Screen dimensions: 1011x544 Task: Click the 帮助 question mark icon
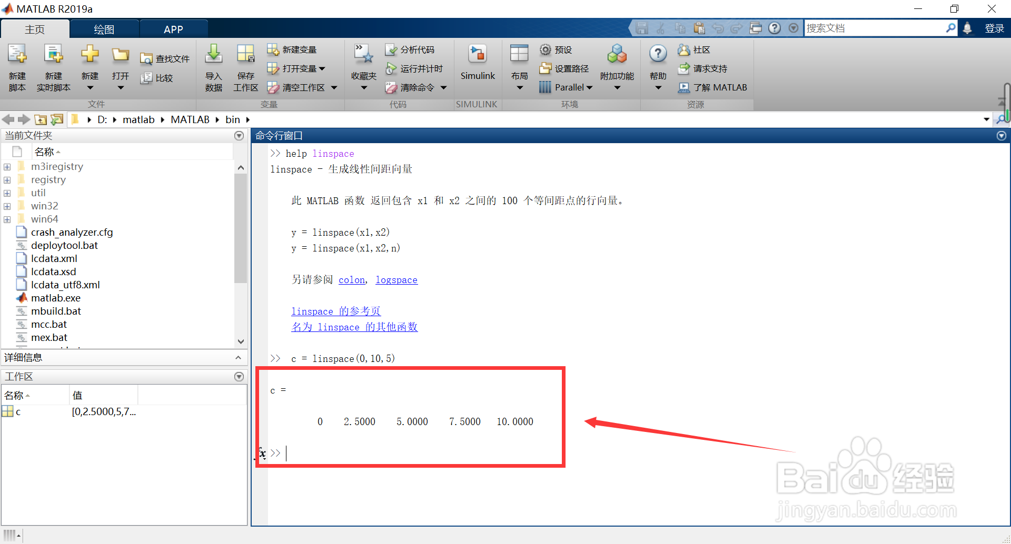(x=658, y=54)
